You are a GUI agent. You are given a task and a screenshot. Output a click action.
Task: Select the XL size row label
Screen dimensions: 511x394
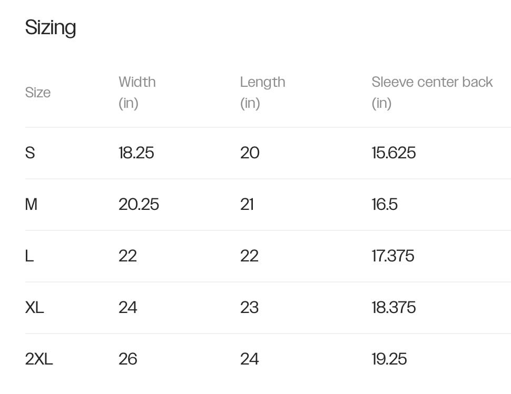34,307
